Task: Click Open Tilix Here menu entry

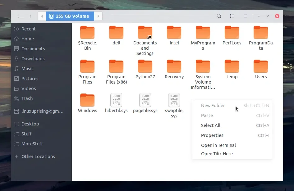Action: tap(217, 154)
